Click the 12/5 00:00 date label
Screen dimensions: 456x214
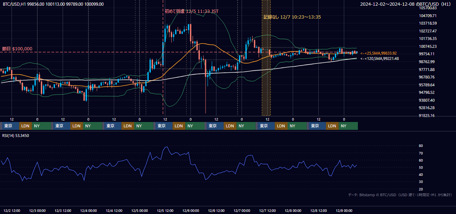tap(140, 210)
